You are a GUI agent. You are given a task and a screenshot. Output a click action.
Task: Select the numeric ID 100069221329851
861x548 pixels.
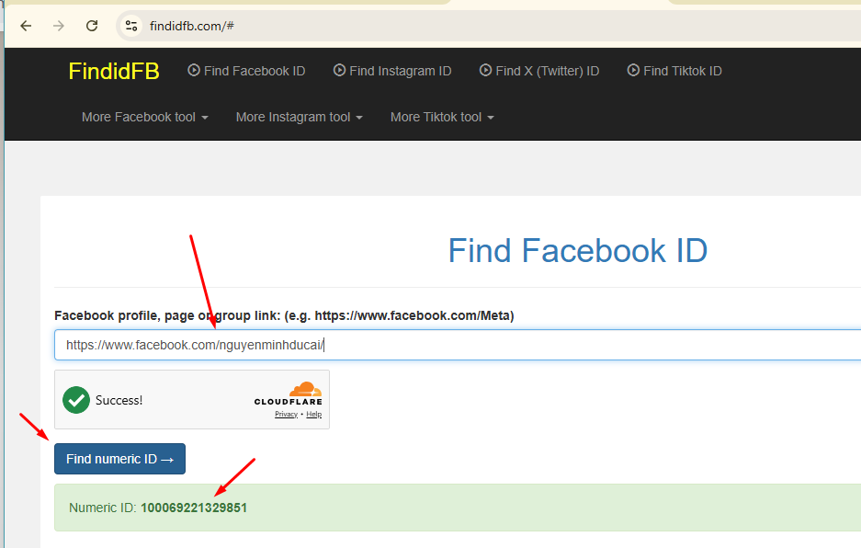[194, 508]
